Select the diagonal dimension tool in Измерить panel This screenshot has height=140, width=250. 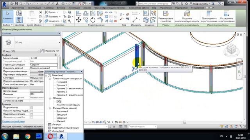pos(135,20)
